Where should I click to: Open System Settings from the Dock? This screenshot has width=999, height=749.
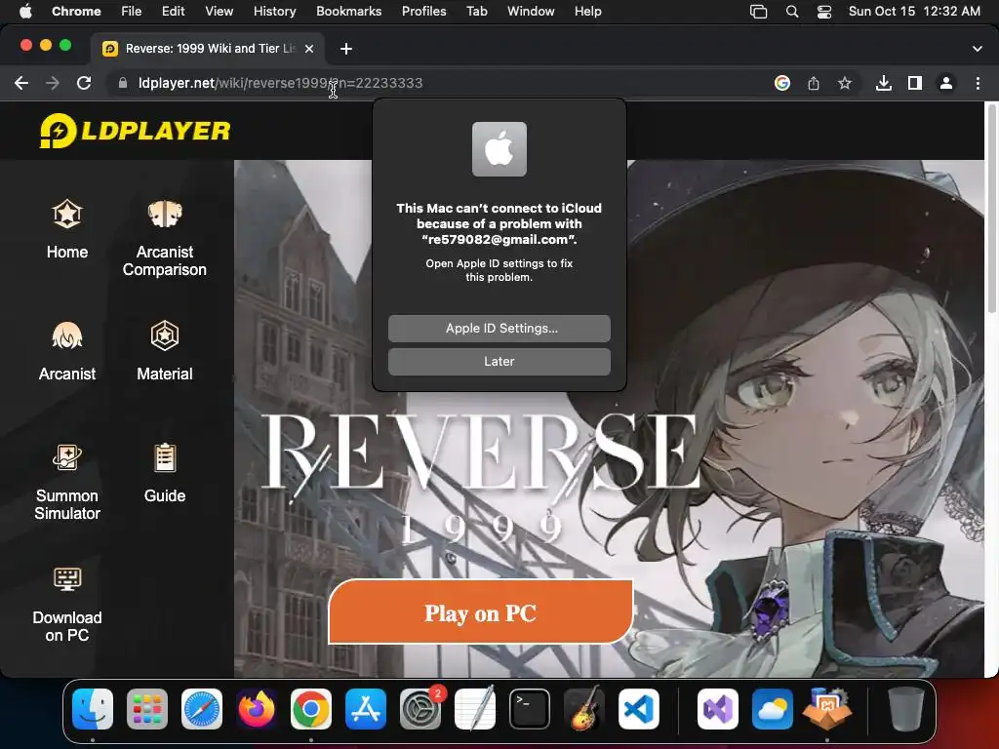coord(420,709)
